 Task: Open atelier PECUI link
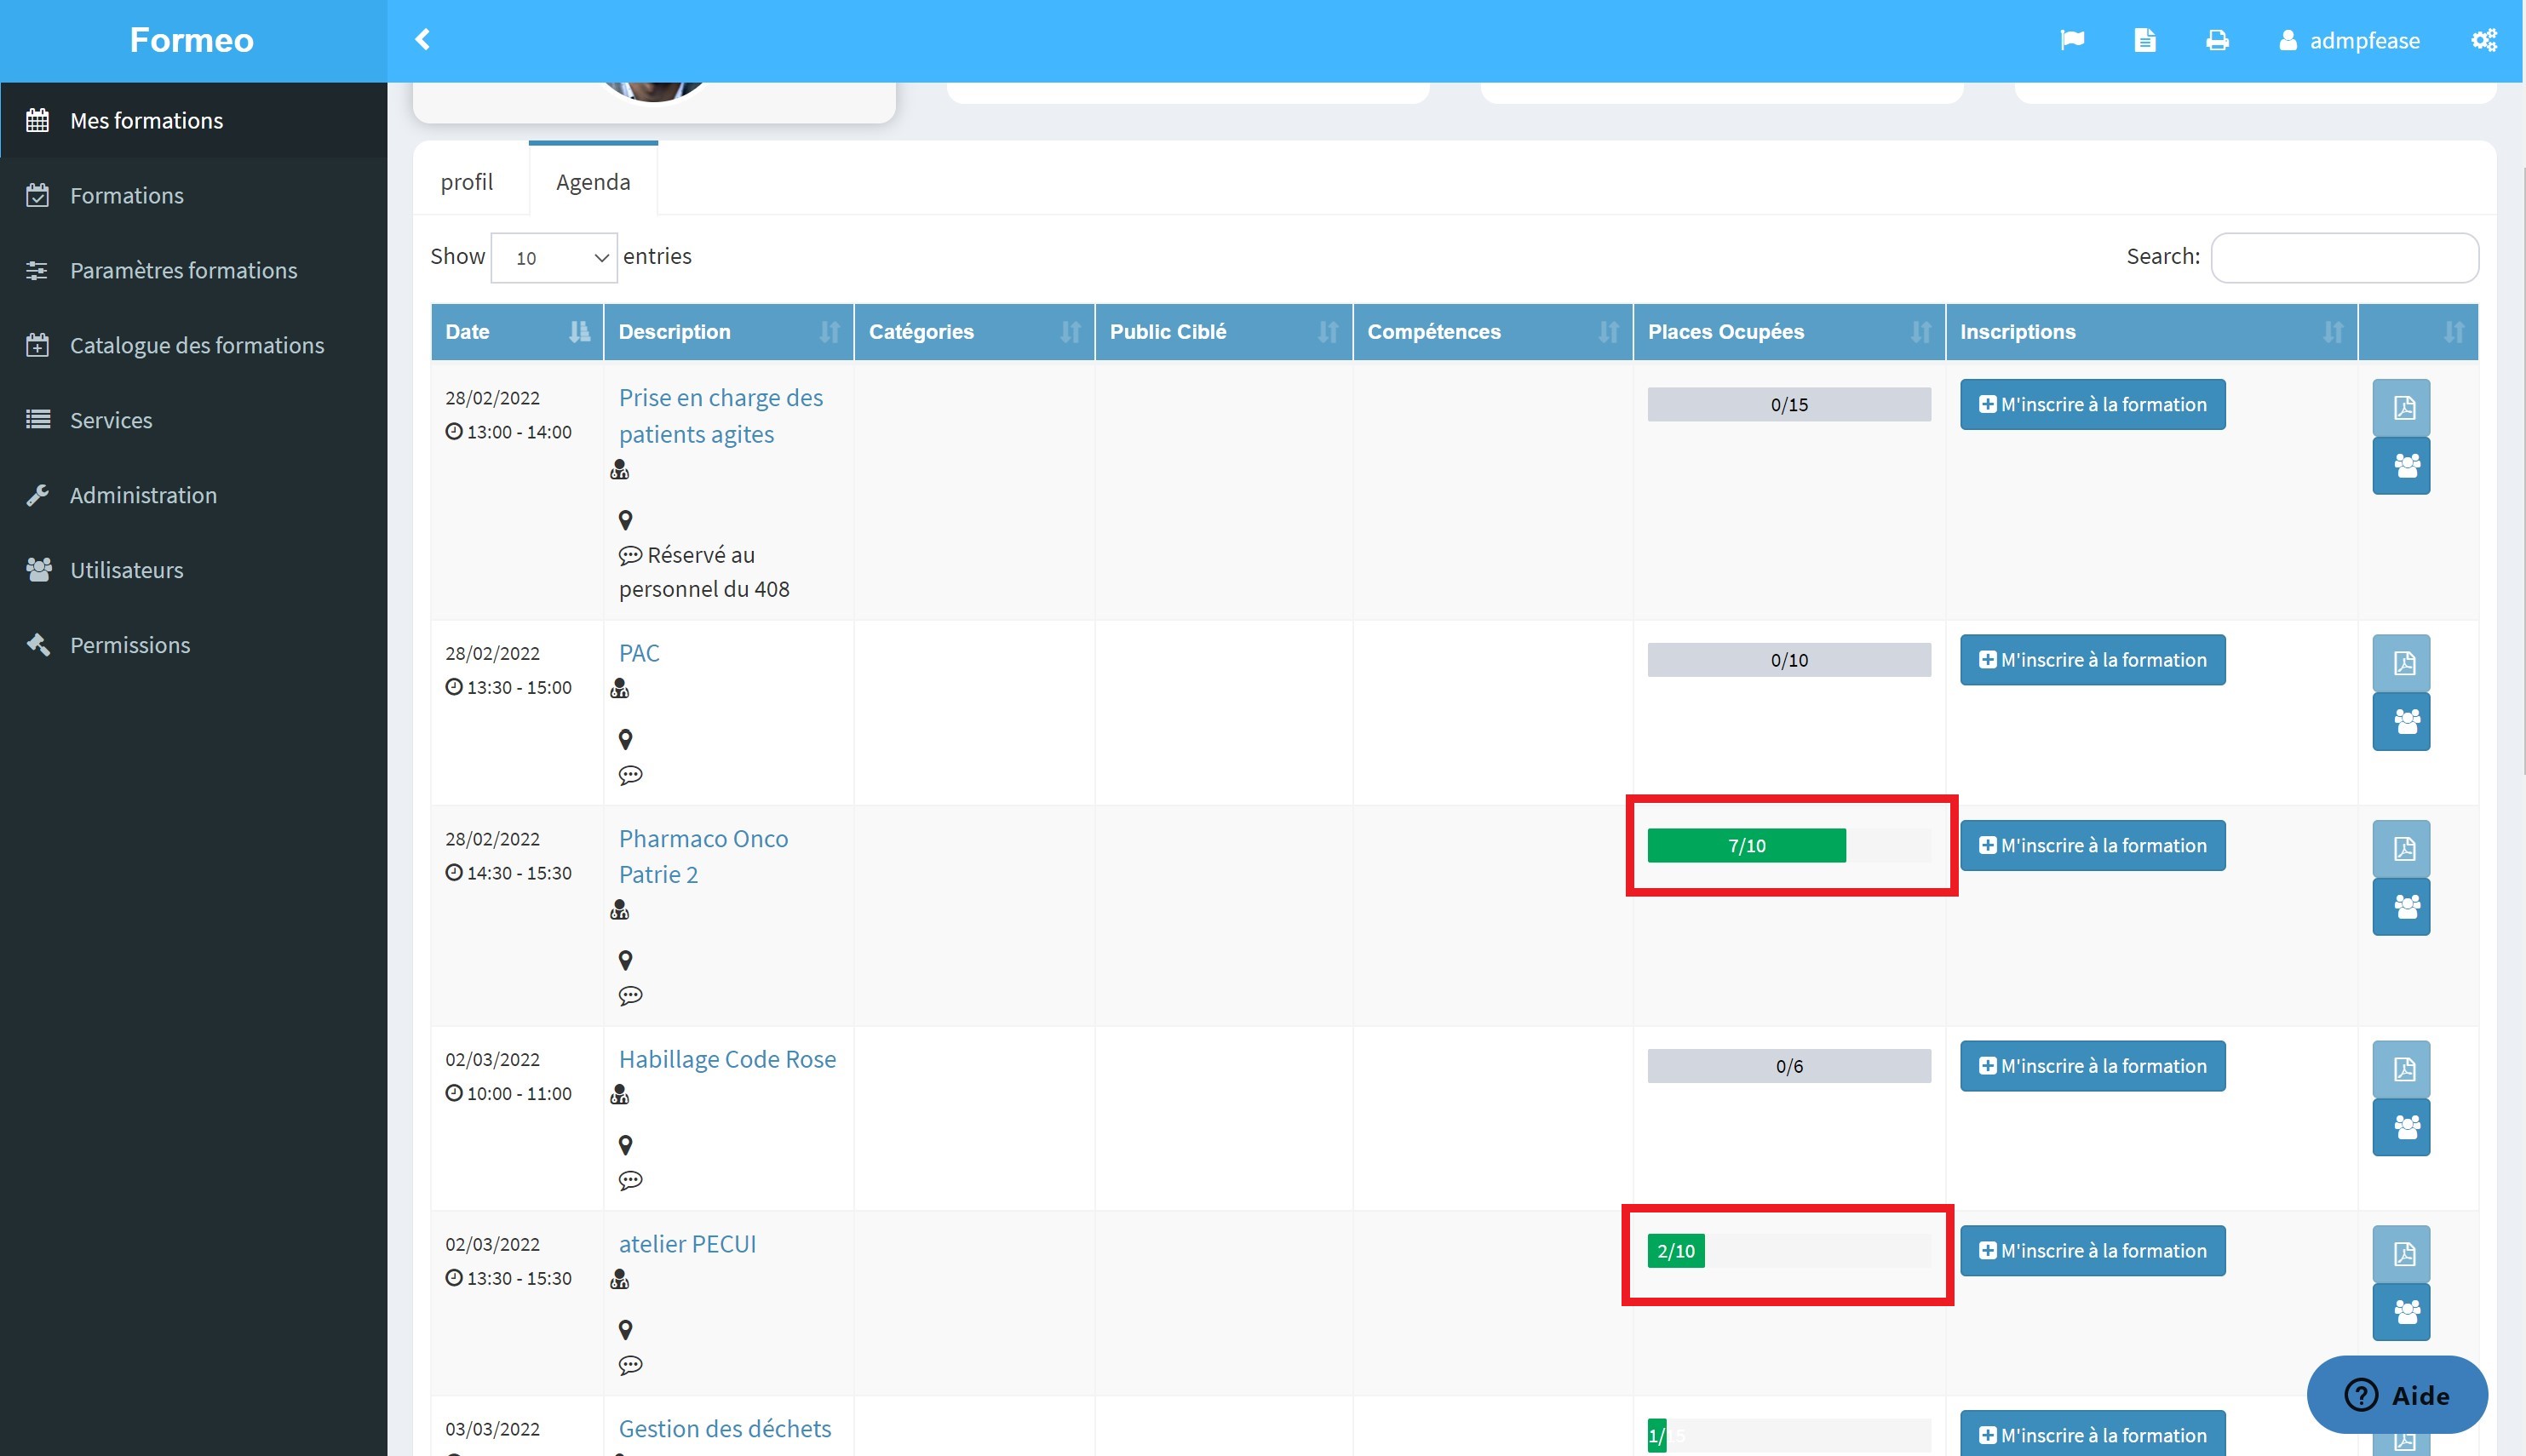(687, 1244)
